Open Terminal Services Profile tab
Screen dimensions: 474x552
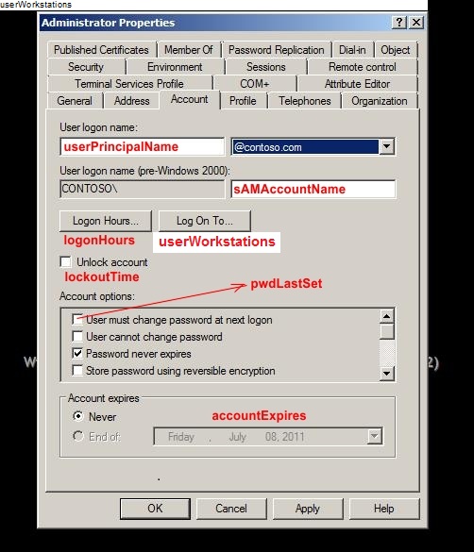[129, 84]
